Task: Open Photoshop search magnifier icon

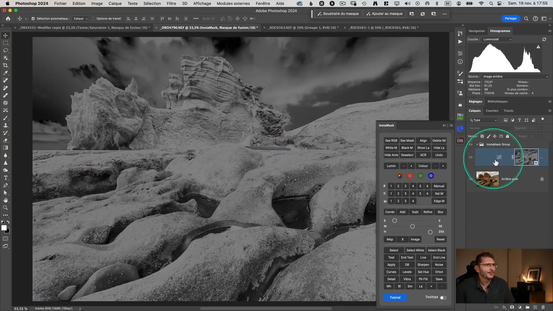Action: tap(526, 19)
